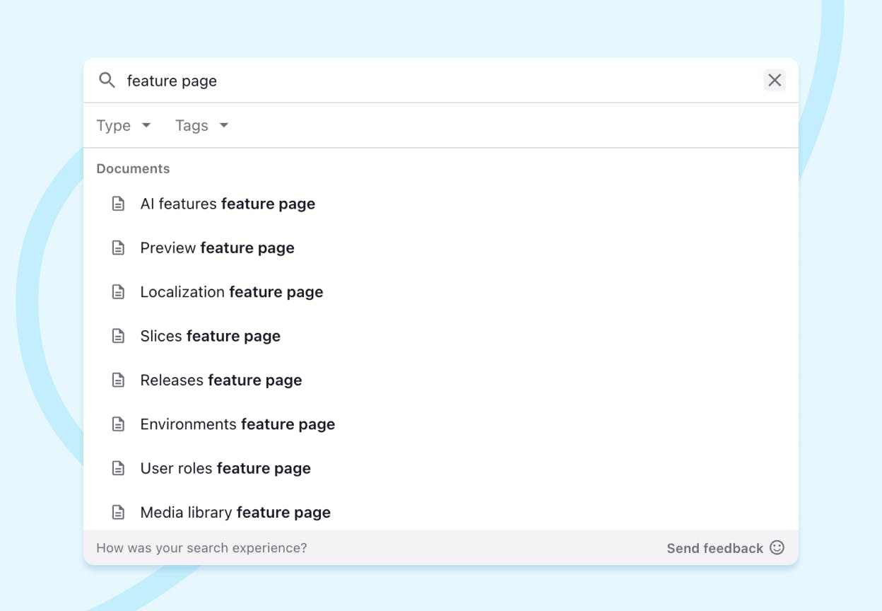The height and width of the screenshot is (611, 882).
Task: Click document icon beside Environments feature page
Action: pyautogui.click(x=118, y=424)
